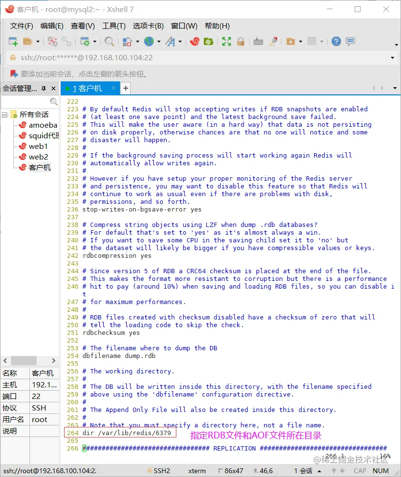Image resolution: width=401 pixels, height=477 pixels.
Task: Click the SSH2 status bar entry
Action: 159,471
